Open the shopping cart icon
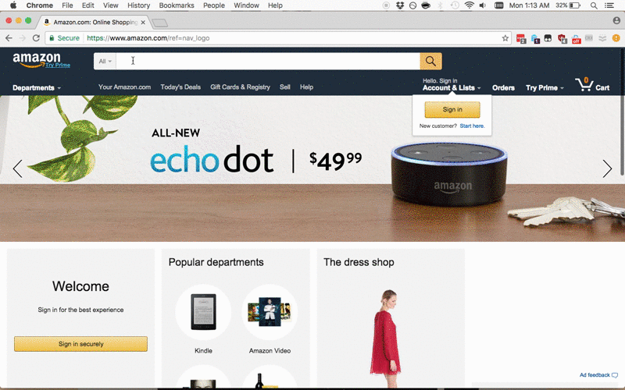The image size is (625, 390). pos(592,85)
